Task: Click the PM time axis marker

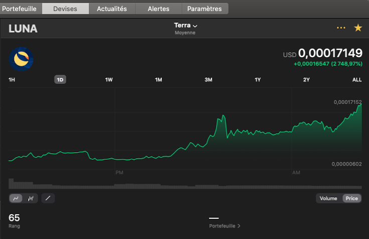Action: point(119,173)
